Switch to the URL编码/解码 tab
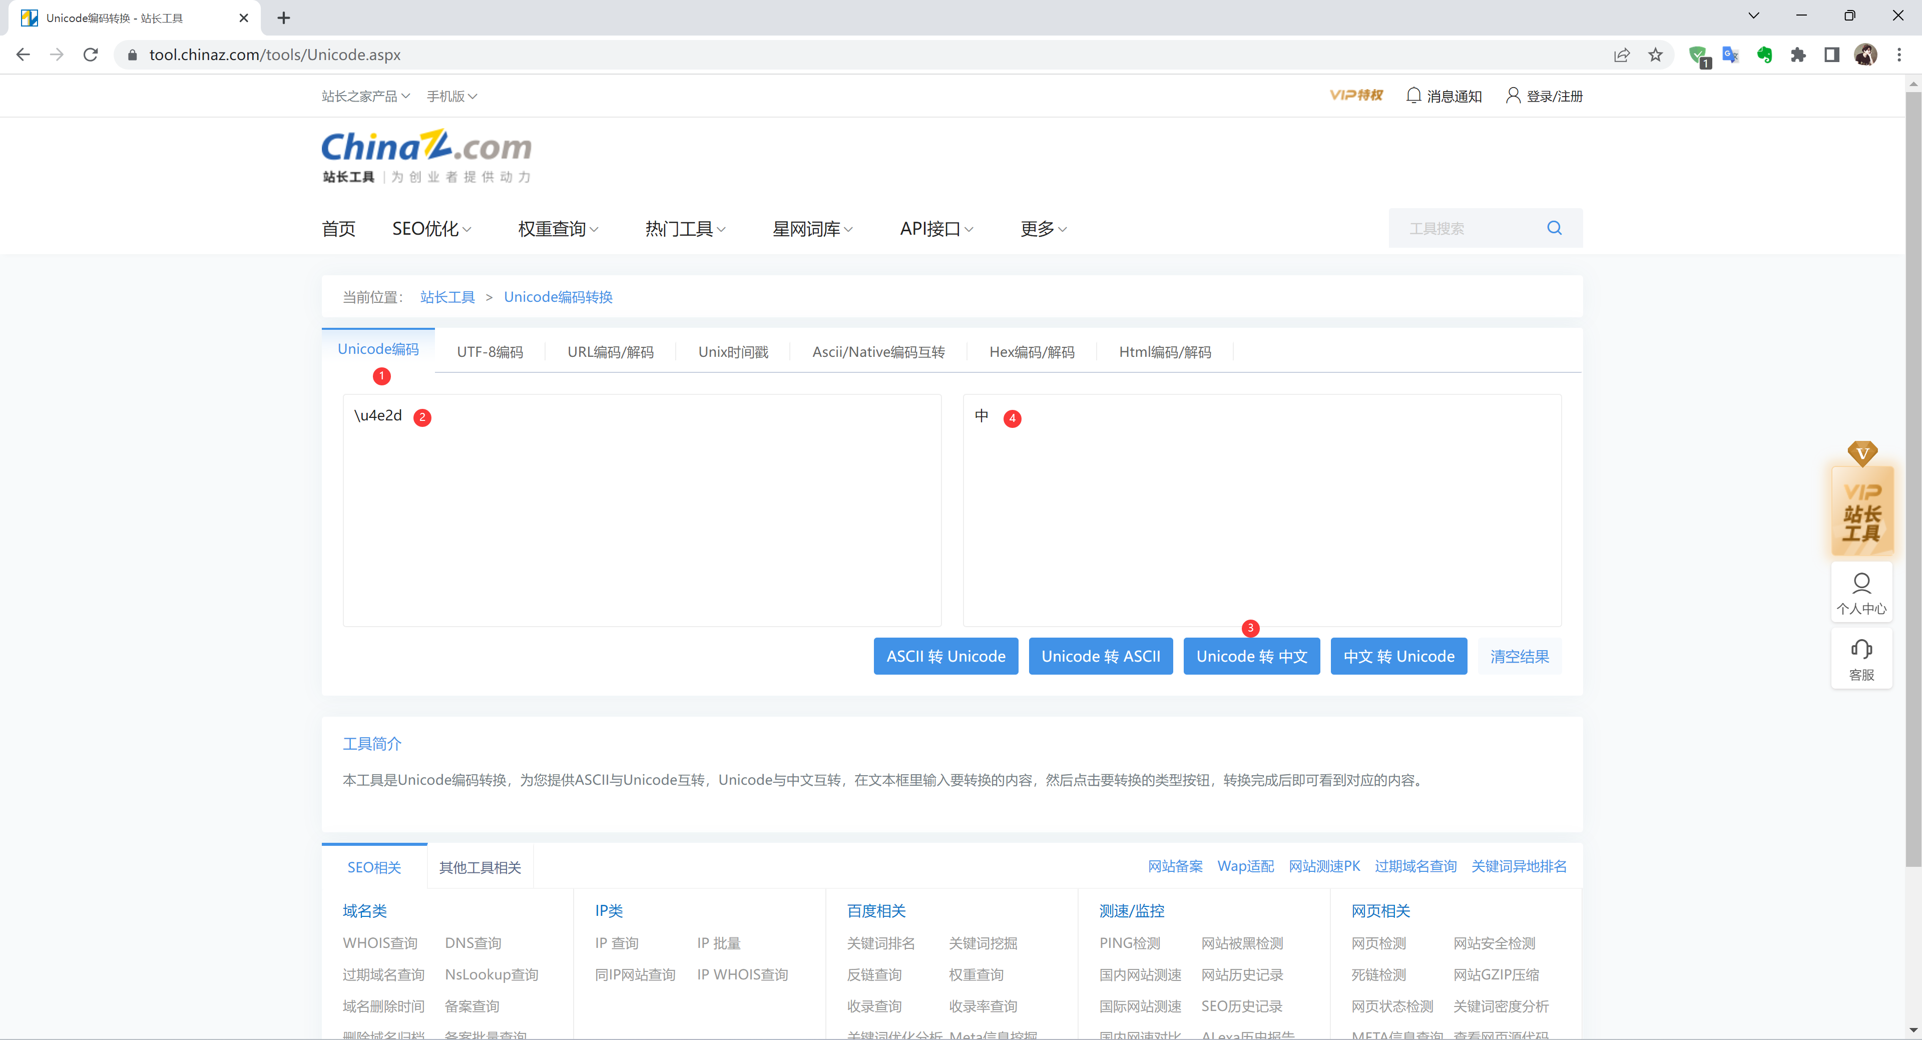 (610, 351)
